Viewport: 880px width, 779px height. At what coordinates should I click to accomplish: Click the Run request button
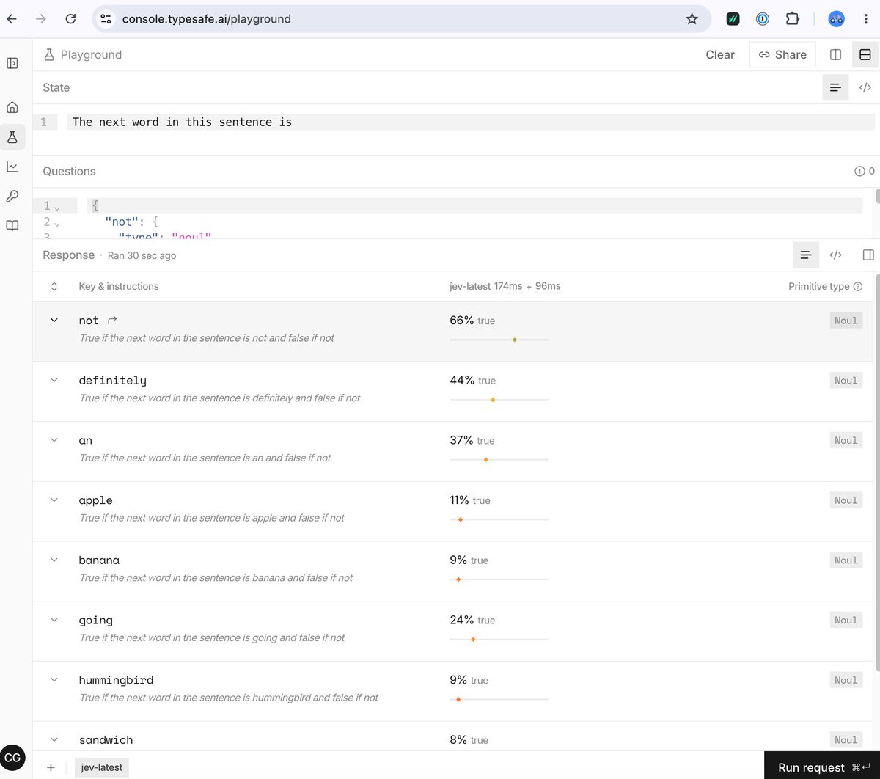(822, 767)
